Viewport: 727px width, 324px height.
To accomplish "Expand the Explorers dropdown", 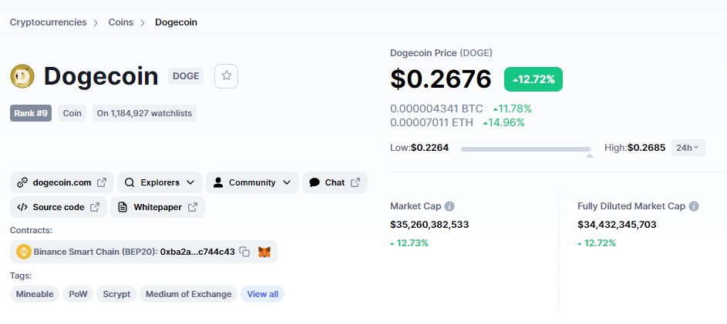I will click(x=160, y=182).
